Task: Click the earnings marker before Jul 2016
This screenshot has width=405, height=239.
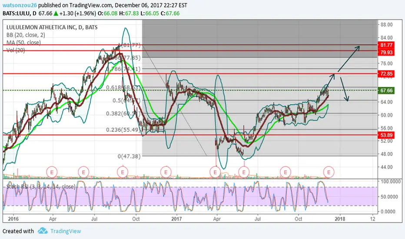Action: (x=83, y=172)
